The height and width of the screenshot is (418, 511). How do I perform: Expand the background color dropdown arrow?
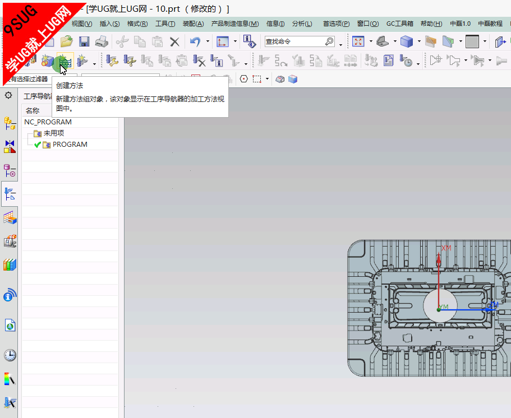click(485, 41)
